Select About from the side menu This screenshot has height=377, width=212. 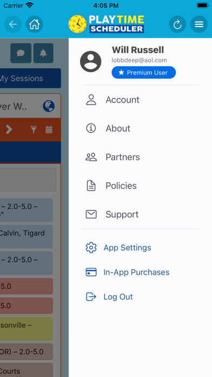(x=140, y=128)
